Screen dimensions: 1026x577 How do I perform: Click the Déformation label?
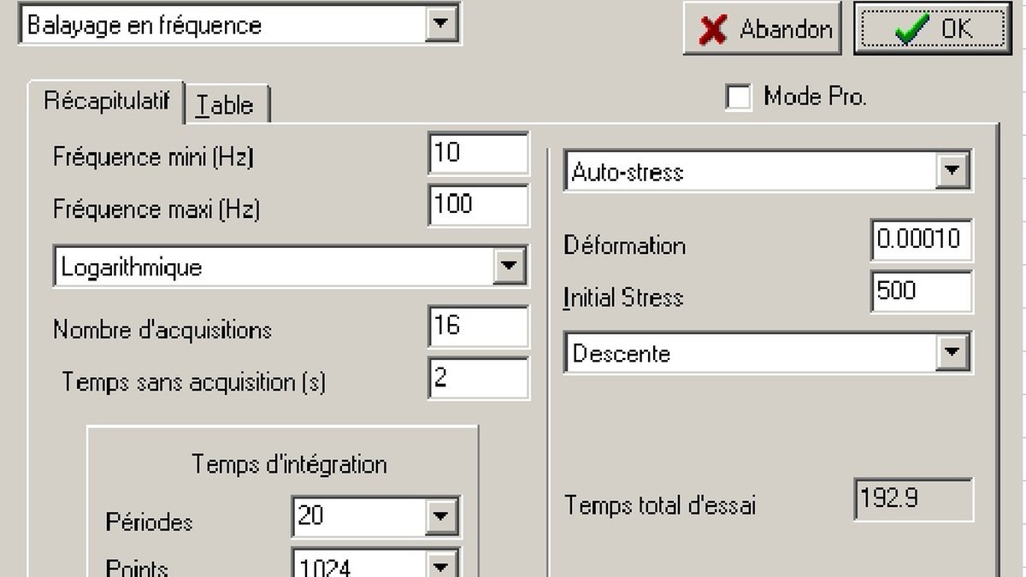tap(625, 246)
